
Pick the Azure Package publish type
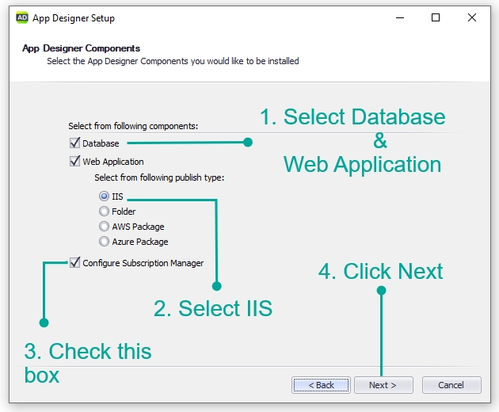click(x=104, y=242)
